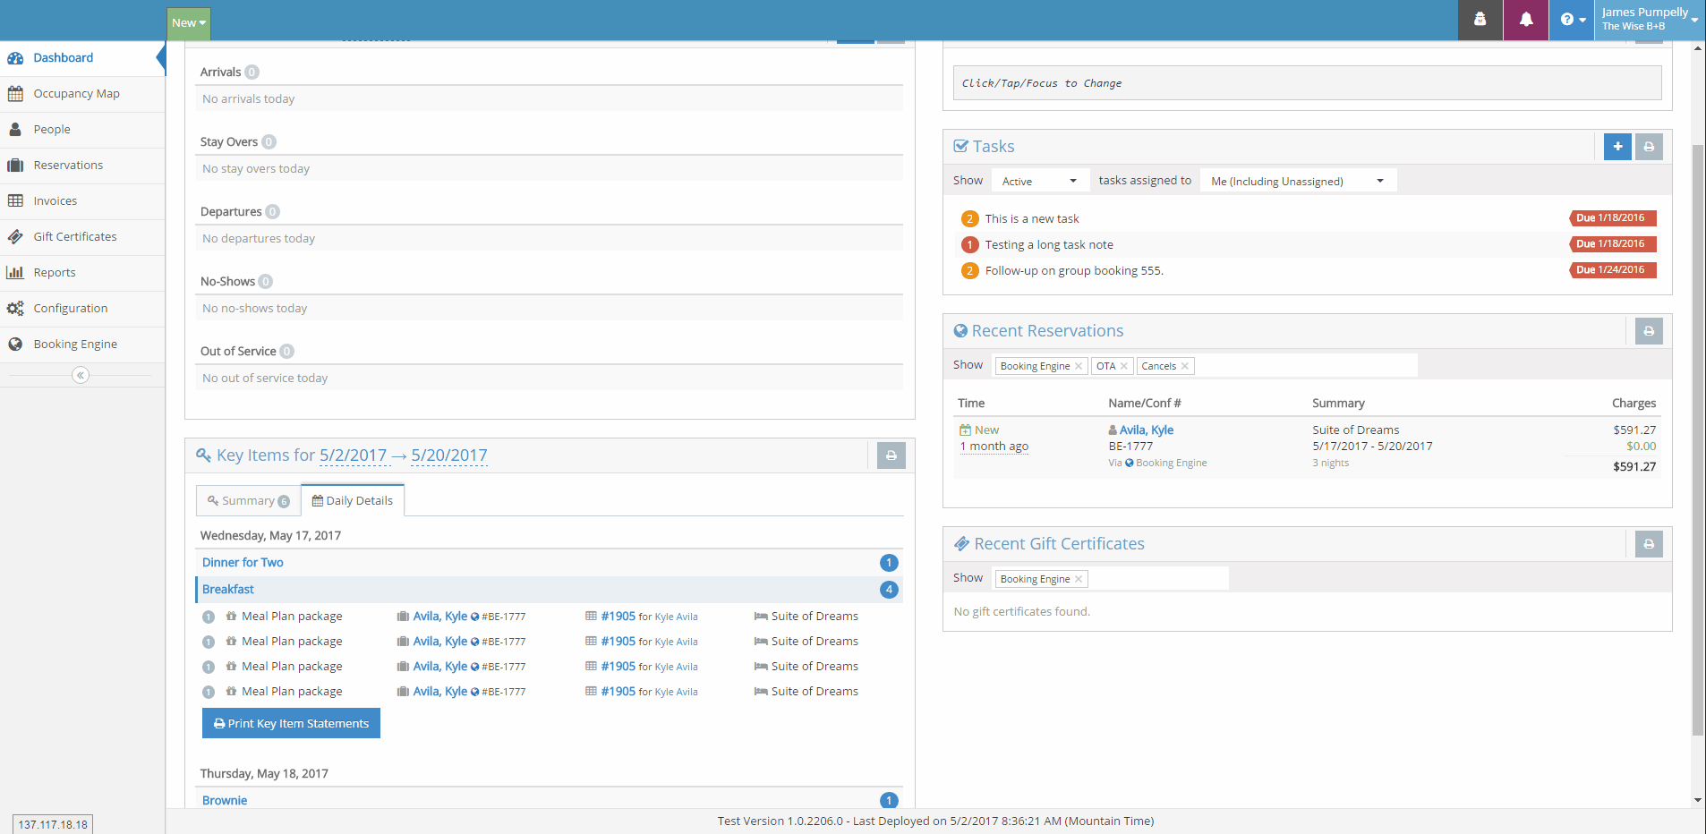Click the Print Key Item Statements button
1706x834 pixels.
click(291, 723)
